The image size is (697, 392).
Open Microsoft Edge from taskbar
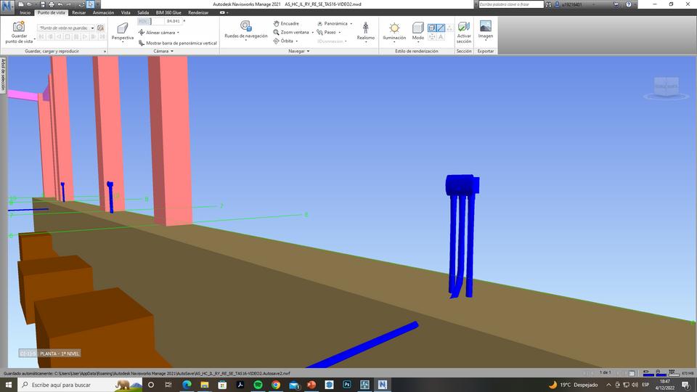[x=187, y=385]
